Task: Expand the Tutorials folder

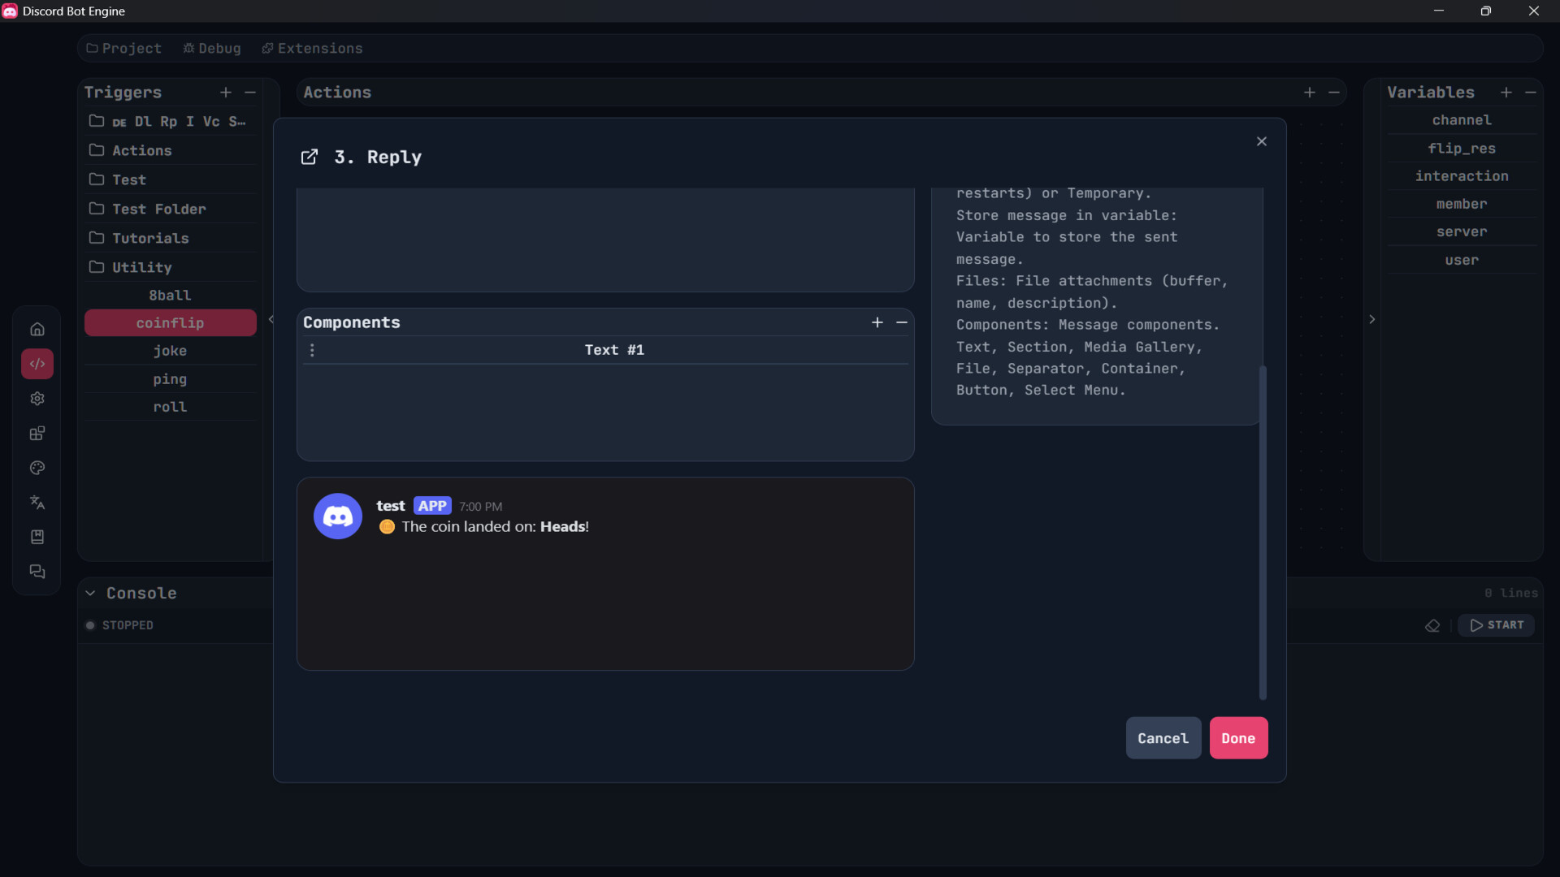Action: [x=149, y=238]
